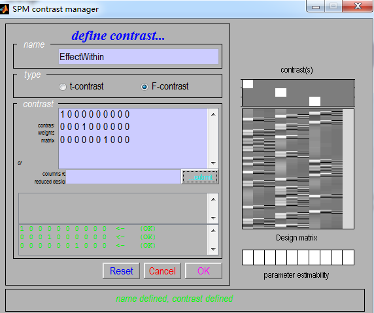Click inside the contrast weights matrix box
The width and height of the screenshot is (374, 313).
pyautogui.click(x=133, y=139)
